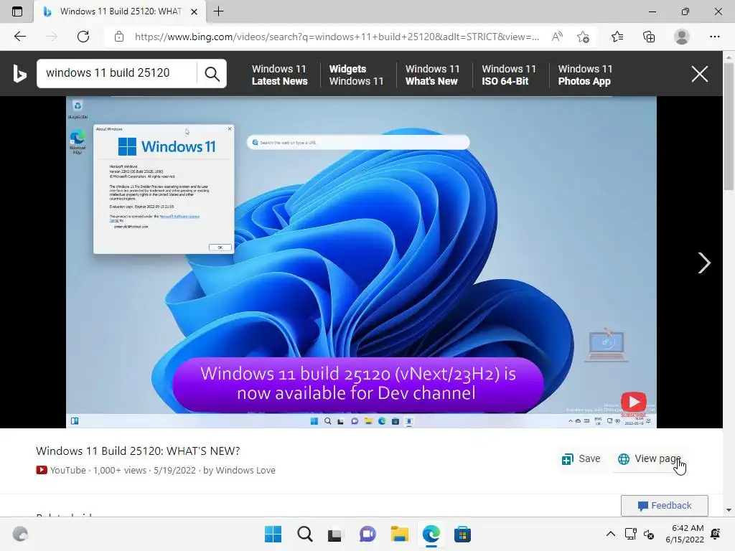Click video title Windows 11 Build 25120: WHAT'S NEW?
The width and height of the screenshot is (735, 551).
coord(138,451)
